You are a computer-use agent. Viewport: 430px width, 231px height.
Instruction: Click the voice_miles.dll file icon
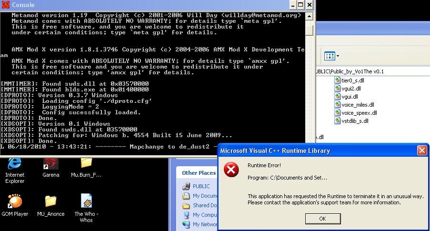click(x=337, y=104)
